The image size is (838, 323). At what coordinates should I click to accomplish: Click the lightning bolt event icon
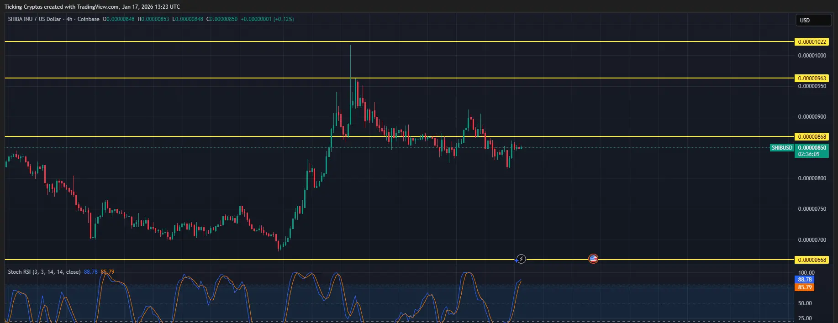[x=521, y=259]
